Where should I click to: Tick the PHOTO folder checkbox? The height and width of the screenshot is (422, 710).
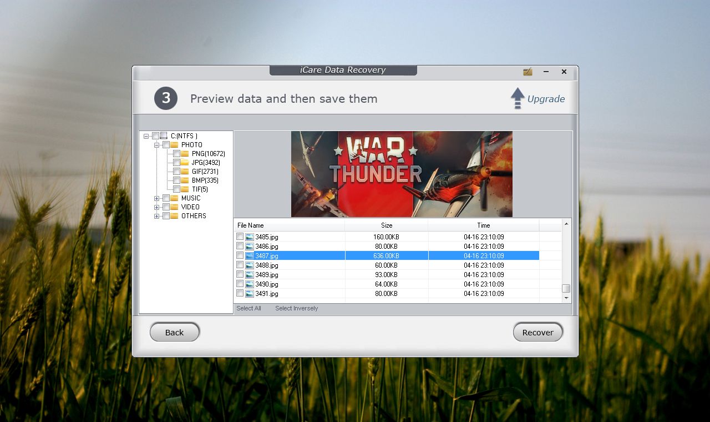(166, 144)
